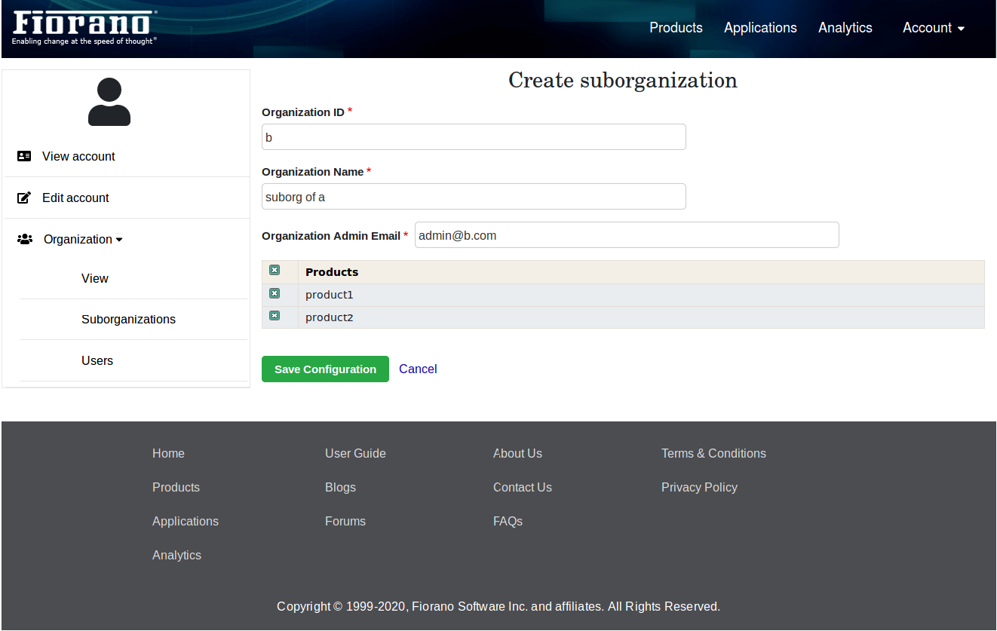997x631 pixels.
Task: Toggle the product1 checkbox
Action: (275, 293)
